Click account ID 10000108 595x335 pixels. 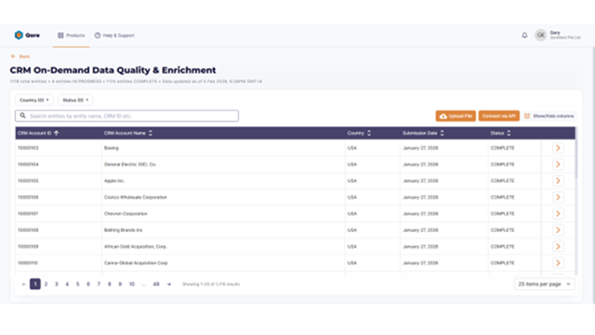pos(28,230)
